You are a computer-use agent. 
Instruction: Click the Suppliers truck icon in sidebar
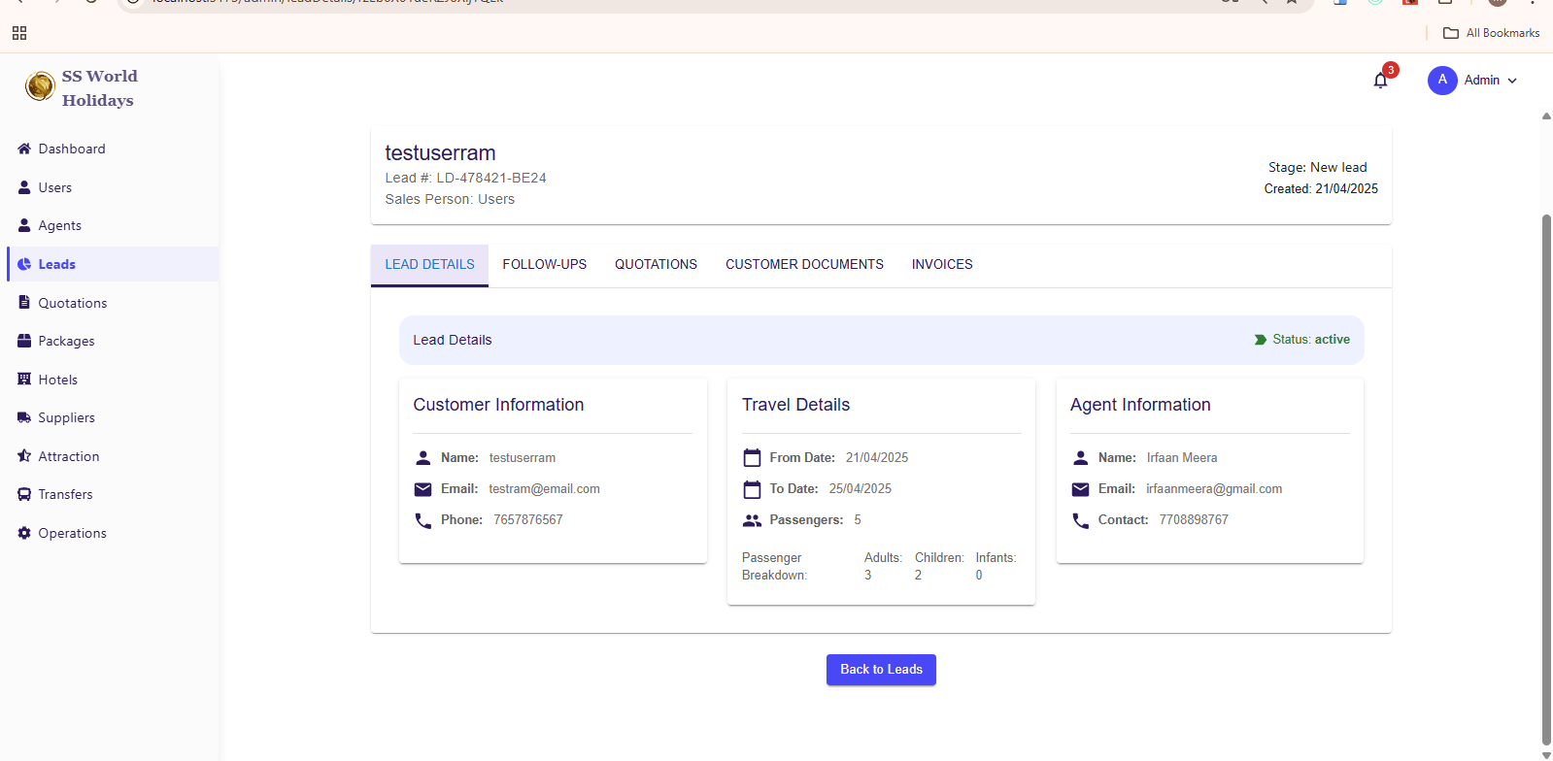pyautogui.click(x=24, y=417)
